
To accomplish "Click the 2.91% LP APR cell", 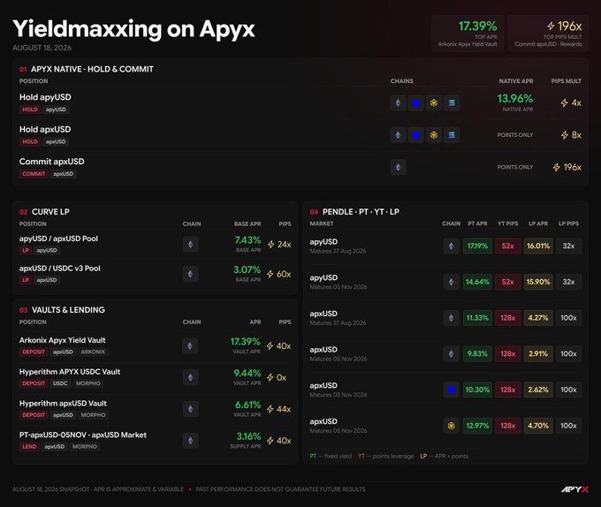I will click(x=538, y=354).
